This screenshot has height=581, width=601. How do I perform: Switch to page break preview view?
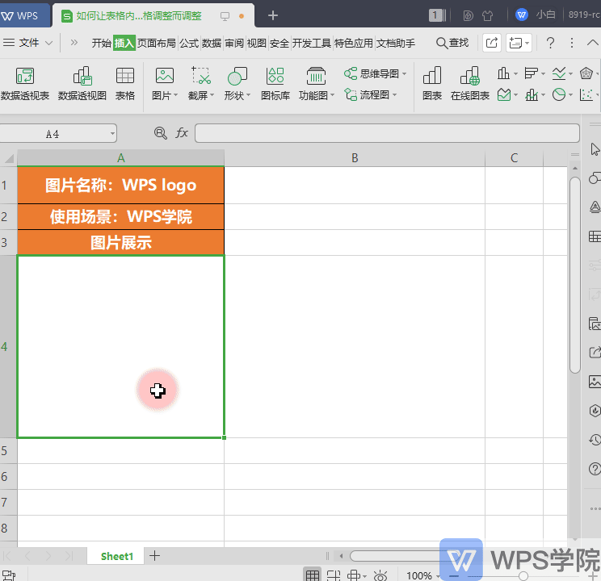[334, 575]
